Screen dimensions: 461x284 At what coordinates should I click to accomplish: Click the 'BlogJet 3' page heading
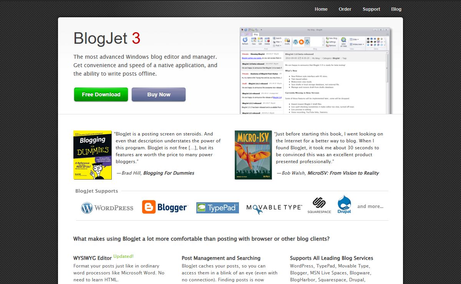pos(107,38)
